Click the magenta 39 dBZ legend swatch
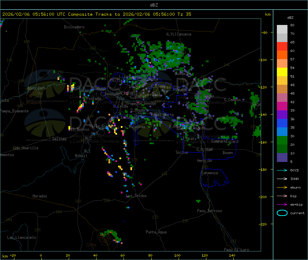 click(x=282, y=106)
